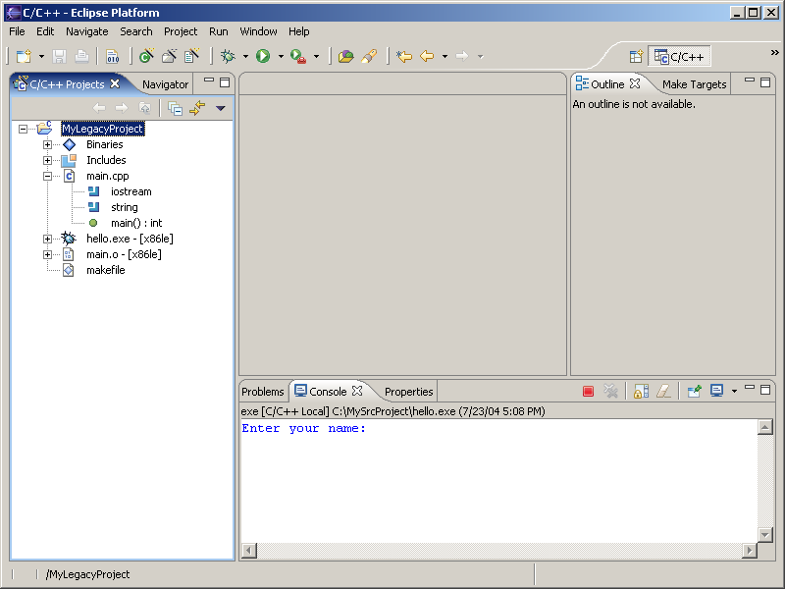Screen dimensions: 785x589
Task: Collapse the main.cpp tree node
Action: [x=47, y=176]
